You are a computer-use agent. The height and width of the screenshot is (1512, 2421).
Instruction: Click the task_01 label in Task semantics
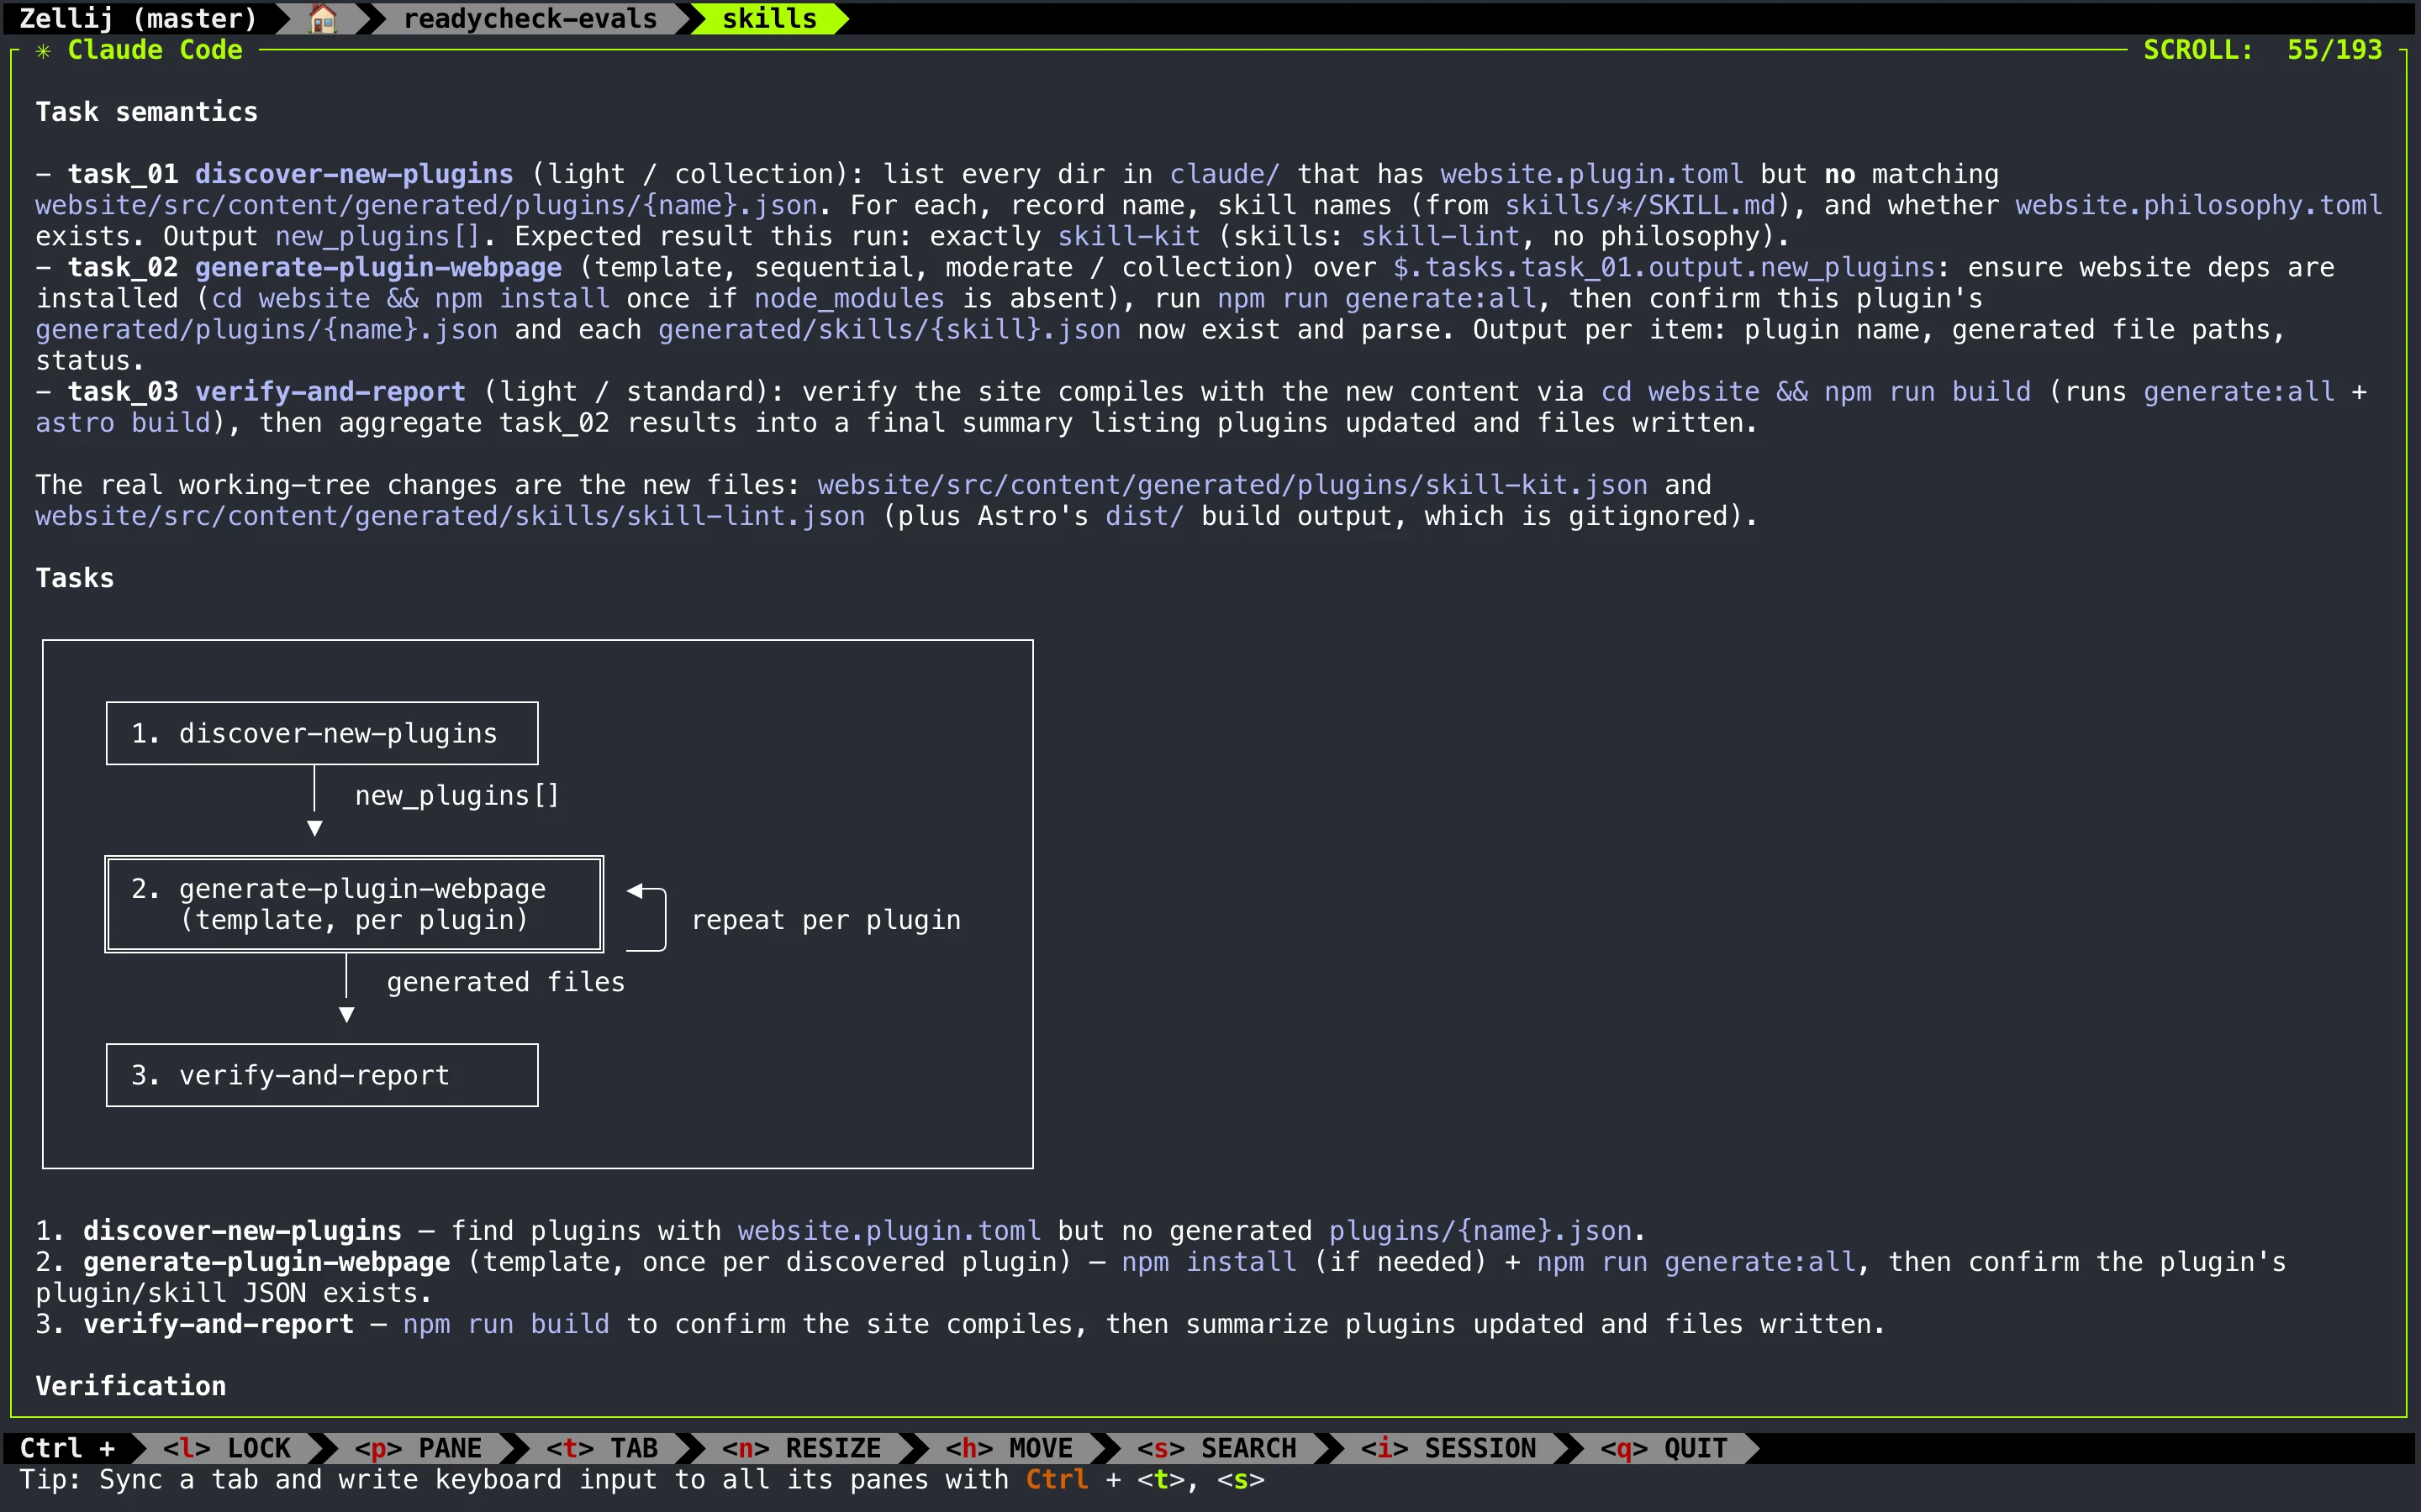[123, 174]
